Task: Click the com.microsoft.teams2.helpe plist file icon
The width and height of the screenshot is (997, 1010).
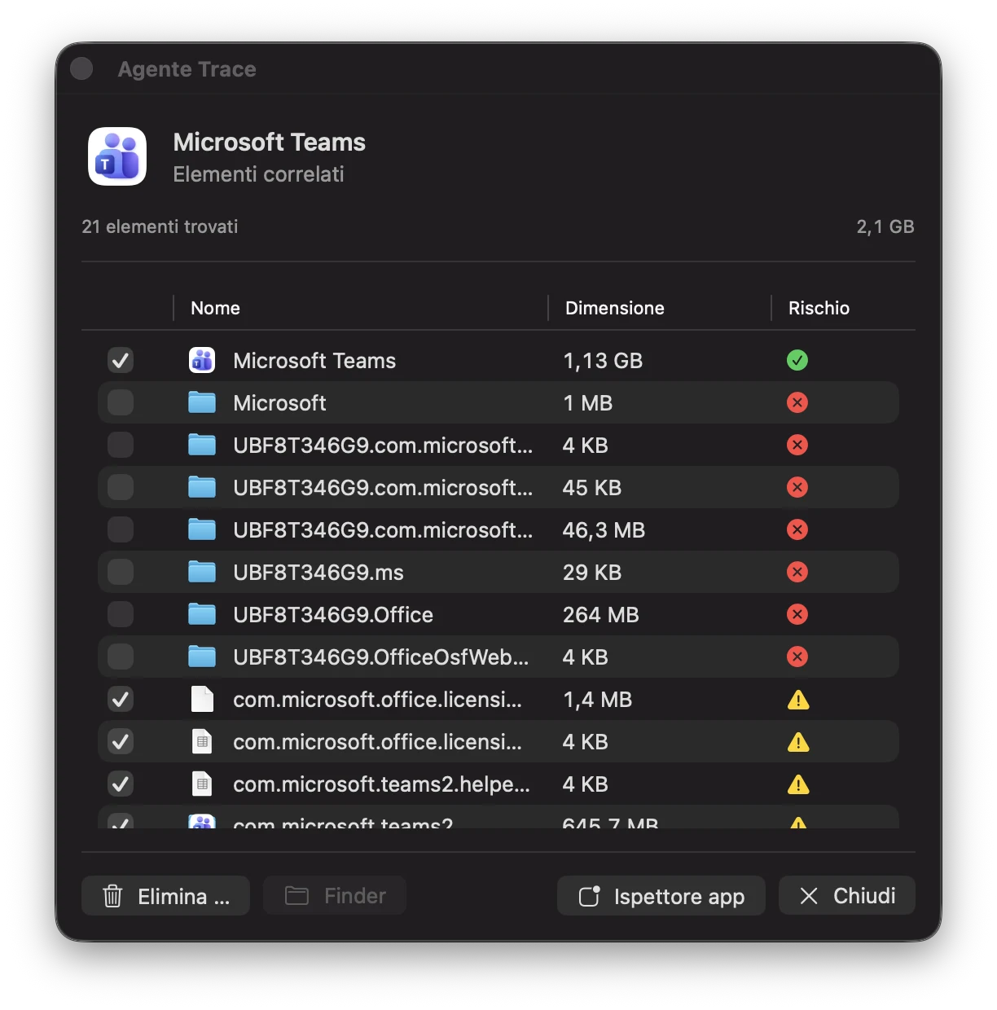Action: 202,784
